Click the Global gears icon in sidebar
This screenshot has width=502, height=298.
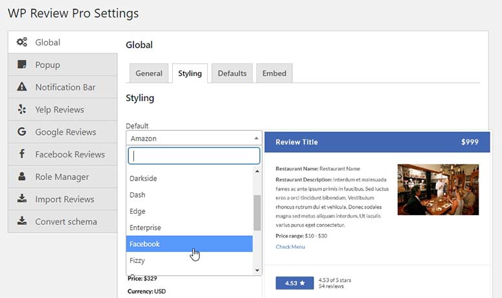pyautogui.click(x=22, y=42)
